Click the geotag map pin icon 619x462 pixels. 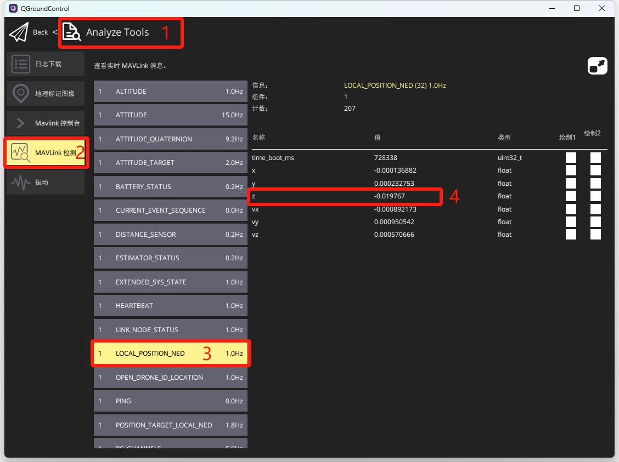pos(20,93)
